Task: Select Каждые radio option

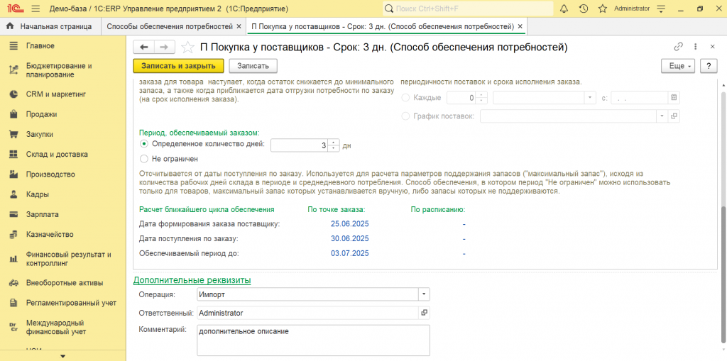Action: (405, 98)
